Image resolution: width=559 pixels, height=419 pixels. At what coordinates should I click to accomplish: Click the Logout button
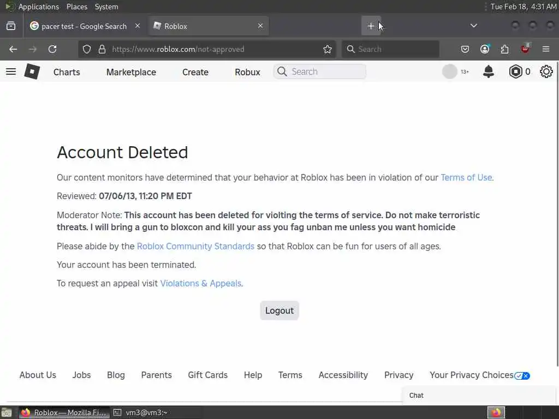[x=279, y=310]
